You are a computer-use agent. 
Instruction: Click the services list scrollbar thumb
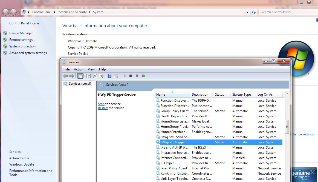287,127
